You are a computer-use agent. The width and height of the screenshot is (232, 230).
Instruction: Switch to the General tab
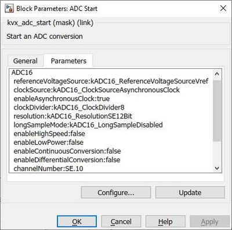[26, 61]
